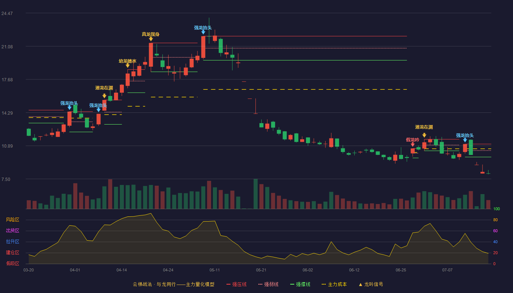Viewport: 513px width, 293px height.
Task: Click the 04-24 date axis label
Action: point(168,270)
